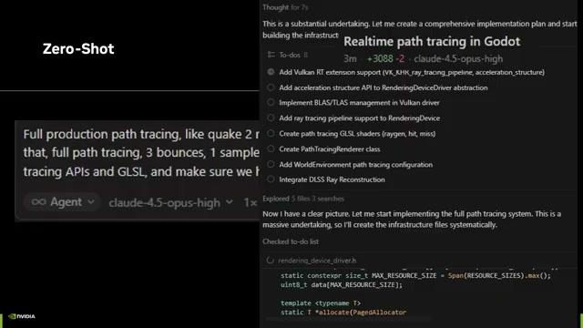Click the To-dos list icon
The image size is (583, 328).
(271, 55)
